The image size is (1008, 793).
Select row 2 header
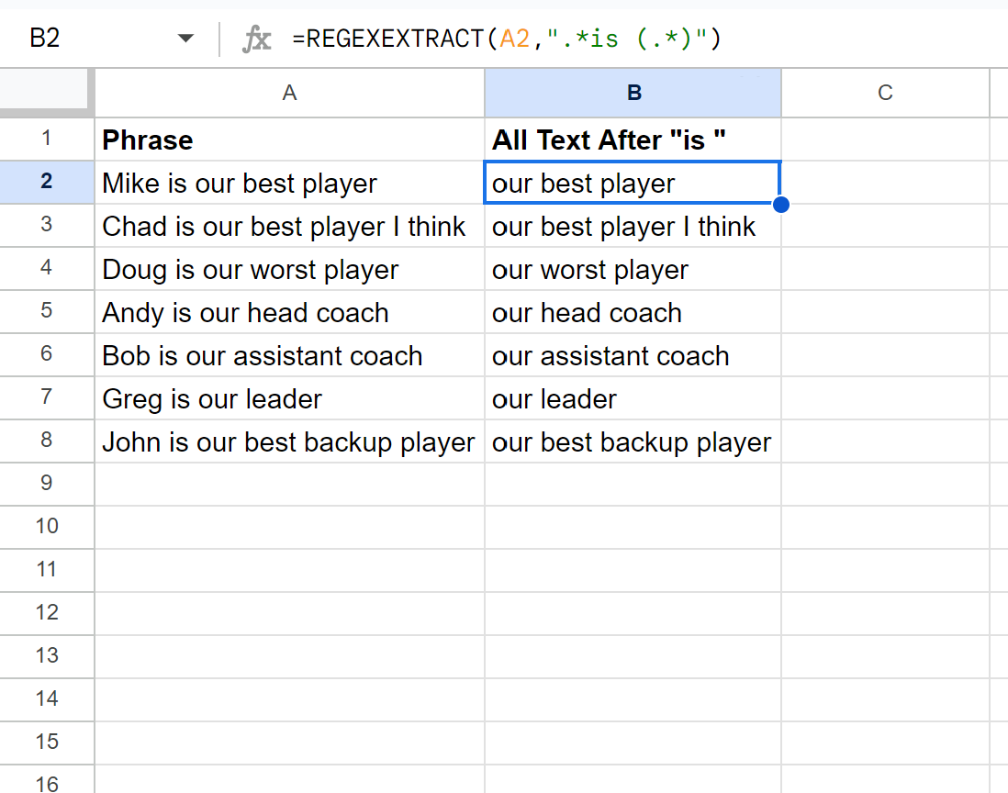pyautogui.click(x=47, y=182)
